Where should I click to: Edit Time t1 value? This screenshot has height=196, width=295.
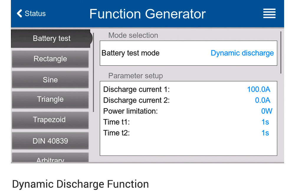coord(265,122)
